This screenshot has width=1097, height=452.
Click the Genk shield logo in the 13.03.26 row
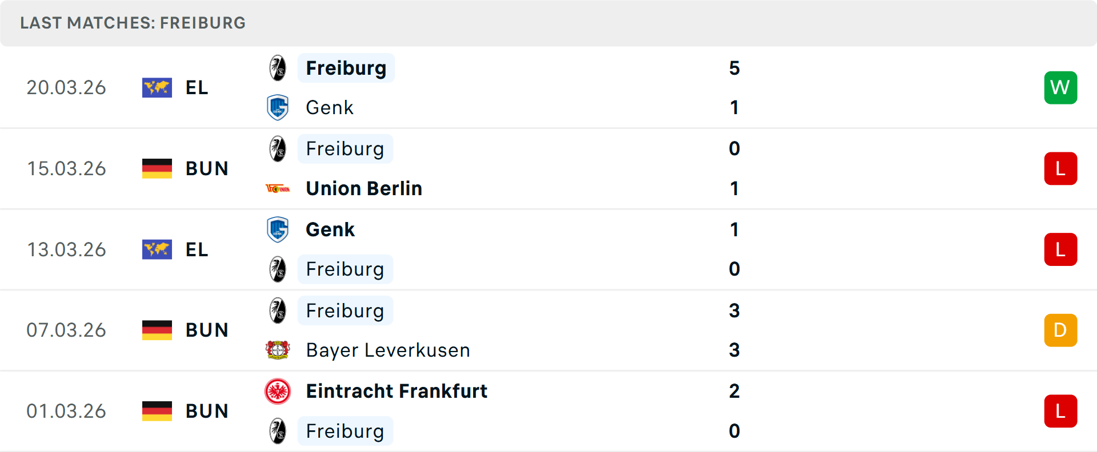pyautogui.click(x=278, y=229)
